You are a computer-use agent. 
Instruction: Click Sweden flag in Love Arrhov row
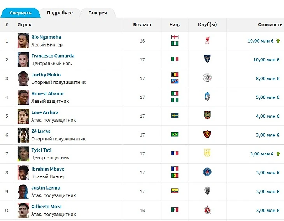[175, 116]
